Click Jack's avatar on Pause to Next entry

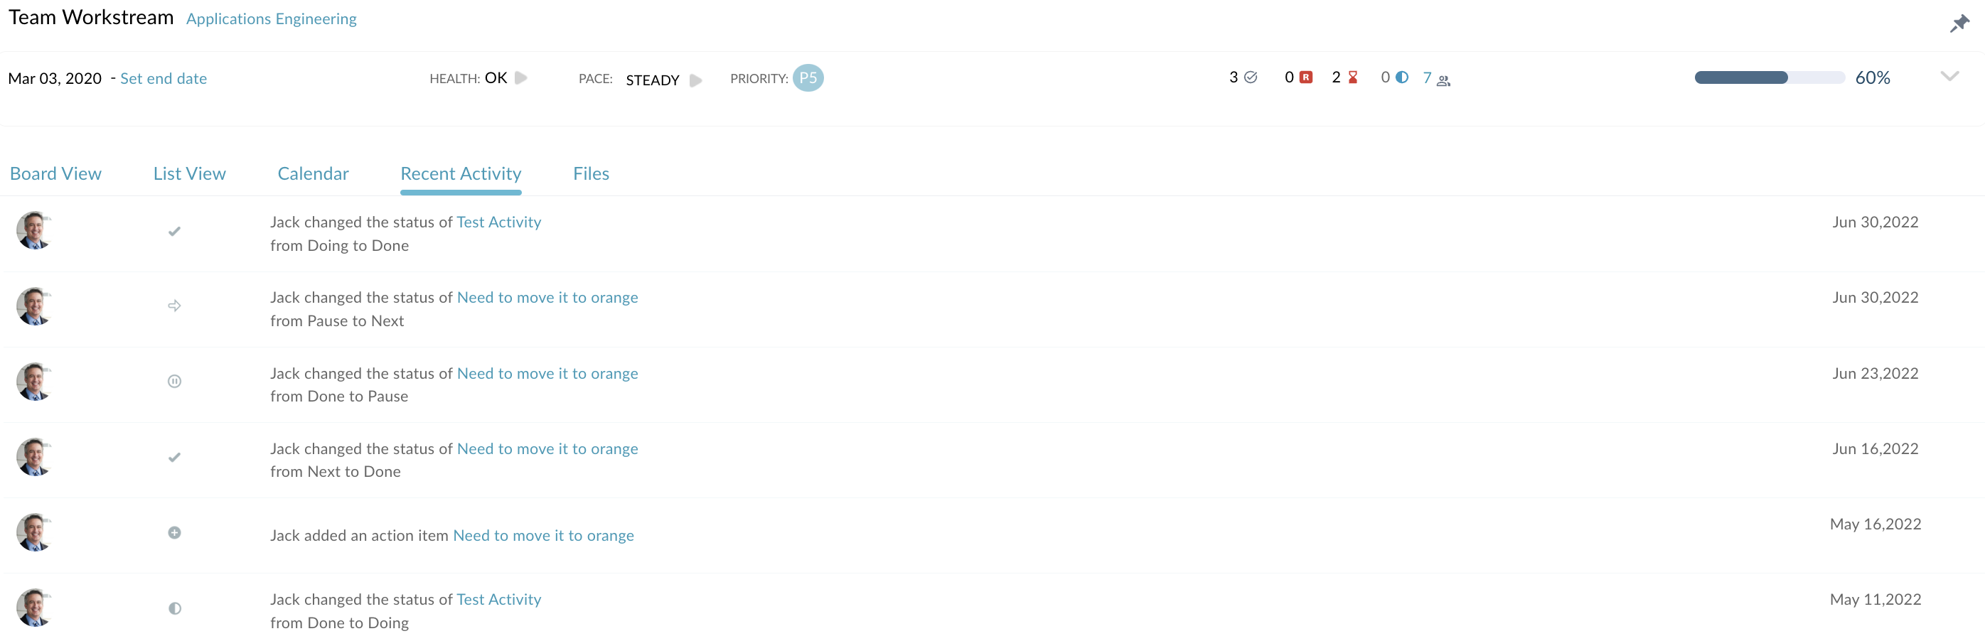pyautogui.click(x=34, y=306)
